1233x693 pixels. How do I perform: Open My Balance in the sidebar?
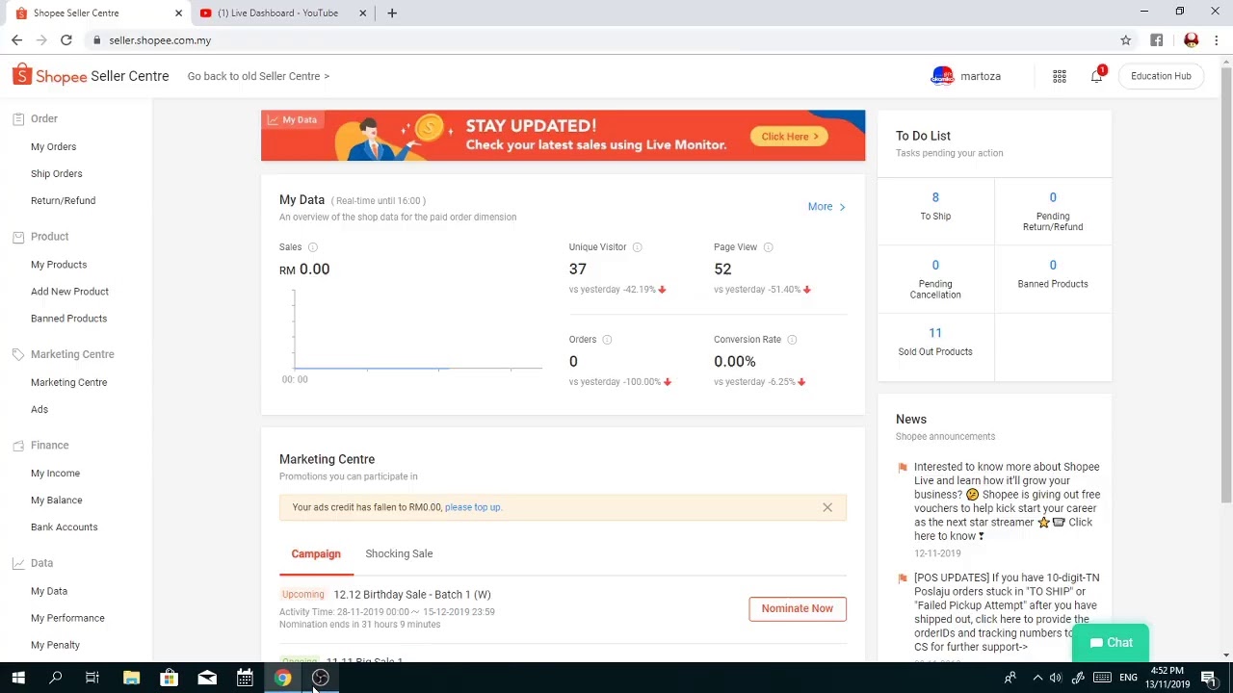[56, 500]
